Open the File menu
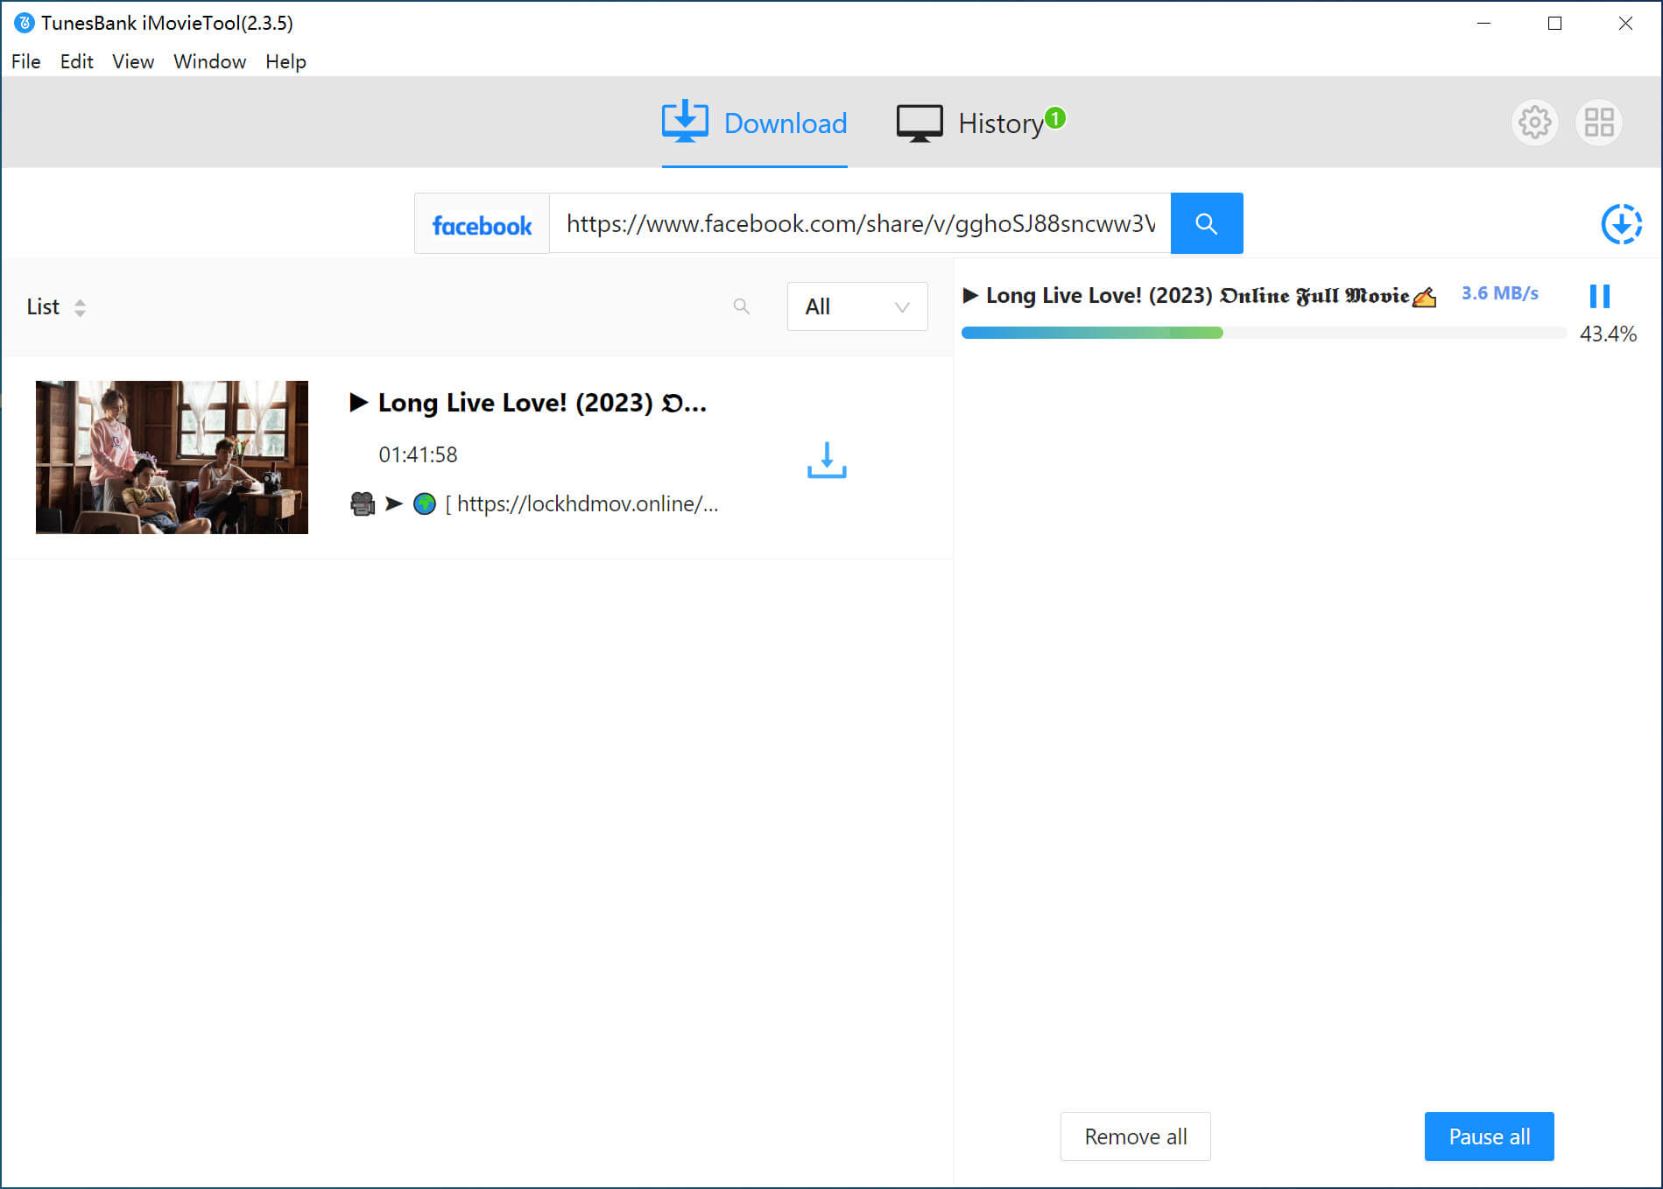 26,61
